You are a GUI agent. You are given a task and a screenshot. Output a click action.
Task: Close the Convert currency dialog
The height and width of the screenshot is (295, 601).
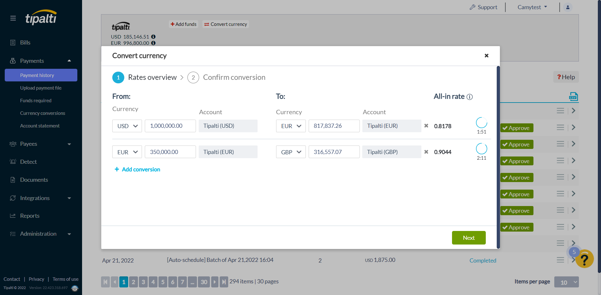click(486, 56)
